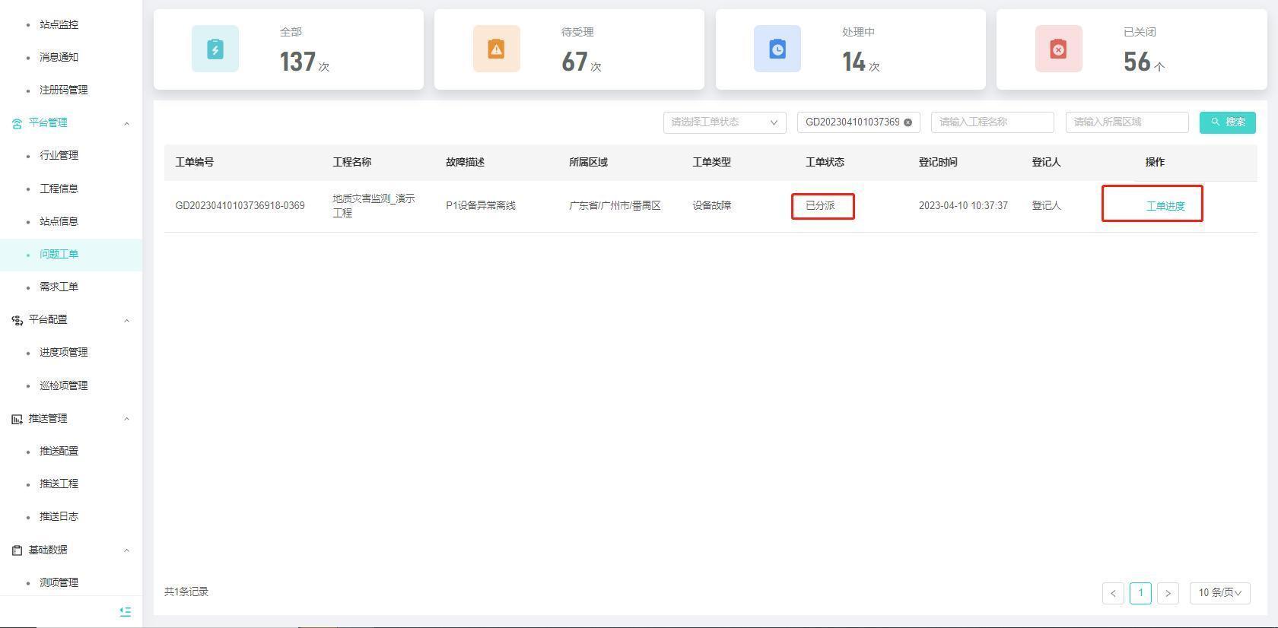
Task: Click the red closed icon for 已关闭
Action: coord(1058,49)
